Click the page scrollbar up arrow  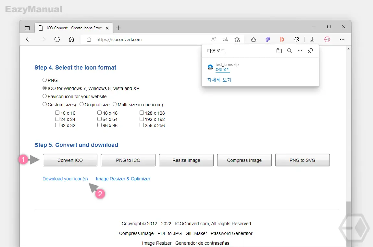pyautogui.click(x=349, y=49)
